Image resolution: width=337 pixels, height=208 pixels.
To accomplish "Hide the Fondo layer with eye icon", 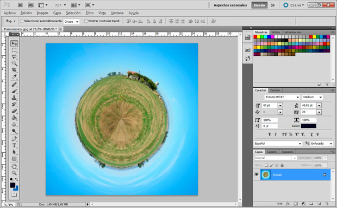I will click(x=257, y=174).
